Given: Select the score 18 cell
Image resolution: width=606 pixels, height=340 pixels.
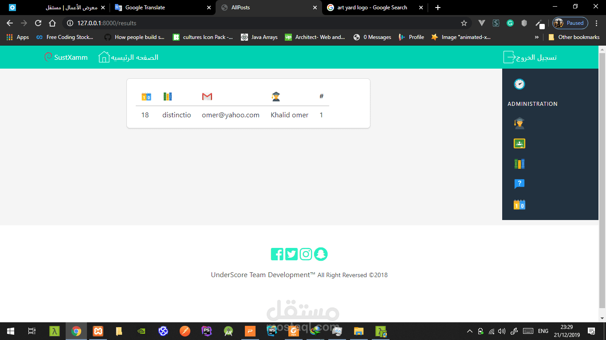Looking at the screenshot, I should 145,115.
